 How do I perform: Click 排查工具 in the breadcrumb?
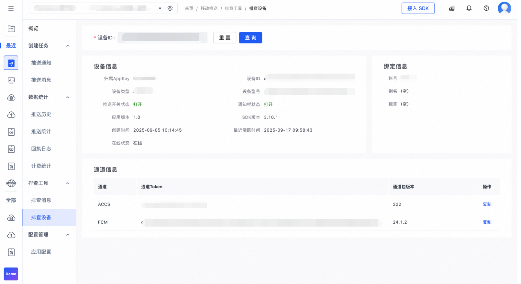[233, 8]
